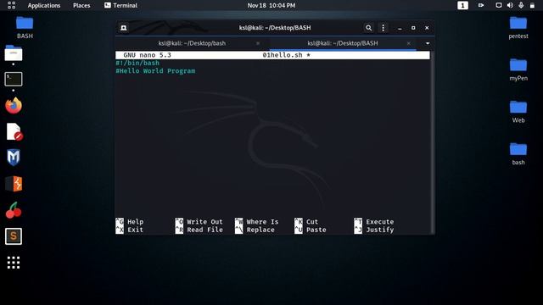Open the clock showing Nov 18 10:04 PM
This screenshot has width=543, height=305.
pos(271,6)
